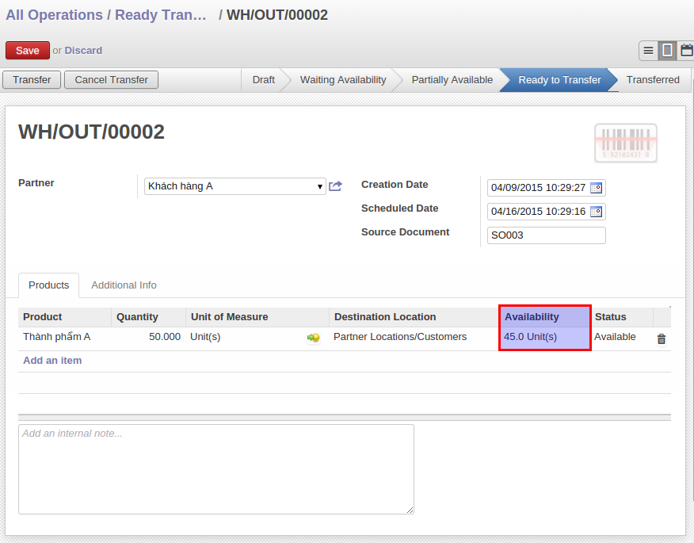Screen dimensions: 694x543
Task: Click the Available status cell
Action: click(x=621, y=337)
